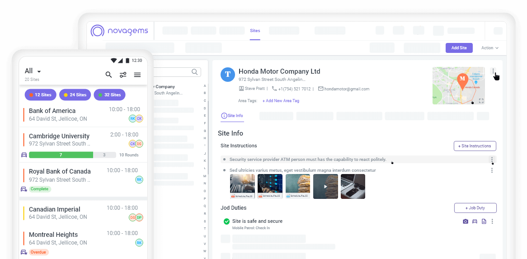Toggle the 12 Sites red filter chip
Viewport: 527px width, 259px height.
coord(40,95)
